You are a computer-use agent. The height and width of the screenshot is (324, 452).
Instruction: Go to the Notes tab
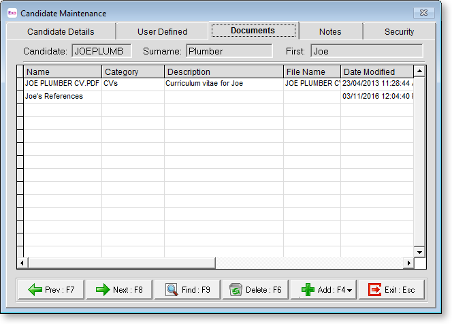coord(330,31)
